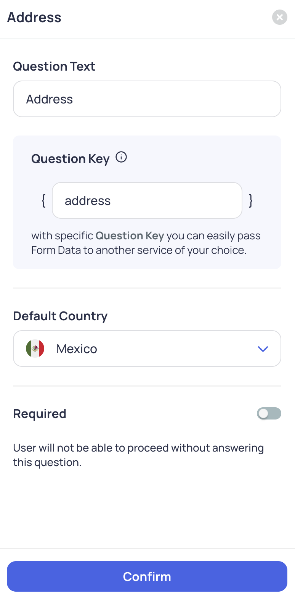Click the 'Form Data to another service' helper text
The image size is (295, 597).
pos(138,250)
